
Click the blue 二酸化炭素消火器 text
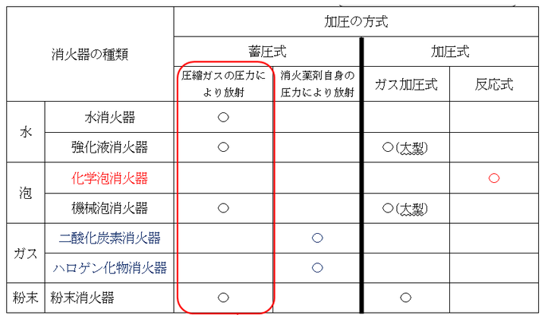click(109, 238)
